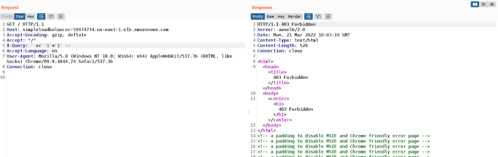Screen dimensions: 498x157
Task: Click the closing </html> tag
Action: pyautogui.click(x=267, y=130)
